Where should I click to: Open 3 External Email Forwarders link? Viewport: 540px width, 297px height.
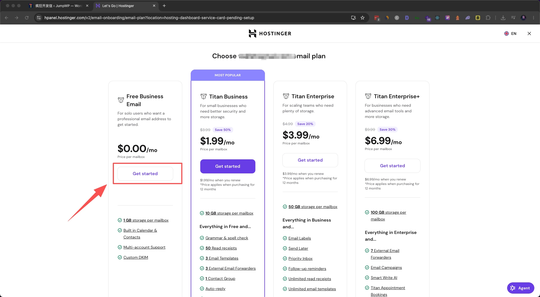click(231, 269)
